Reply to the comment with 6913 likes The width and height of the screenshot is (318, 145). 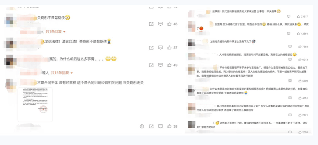coord(290,60)
